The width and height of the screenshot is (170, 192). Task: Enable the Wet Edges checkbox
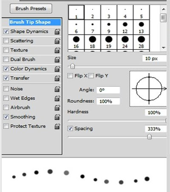[x=6, y=98]
